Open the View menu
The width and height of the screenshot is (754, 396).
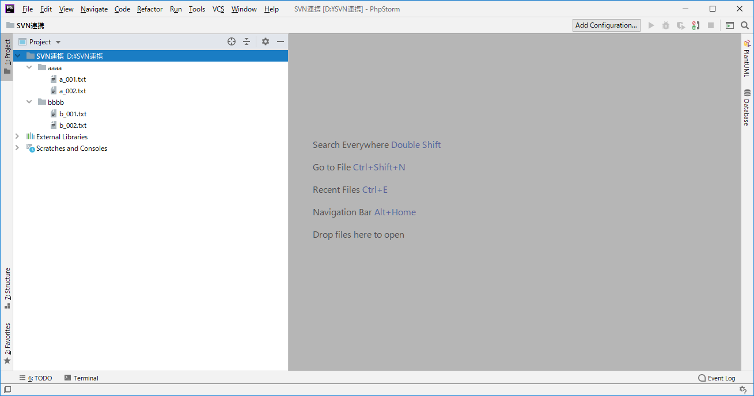click(x=66, y=9)
